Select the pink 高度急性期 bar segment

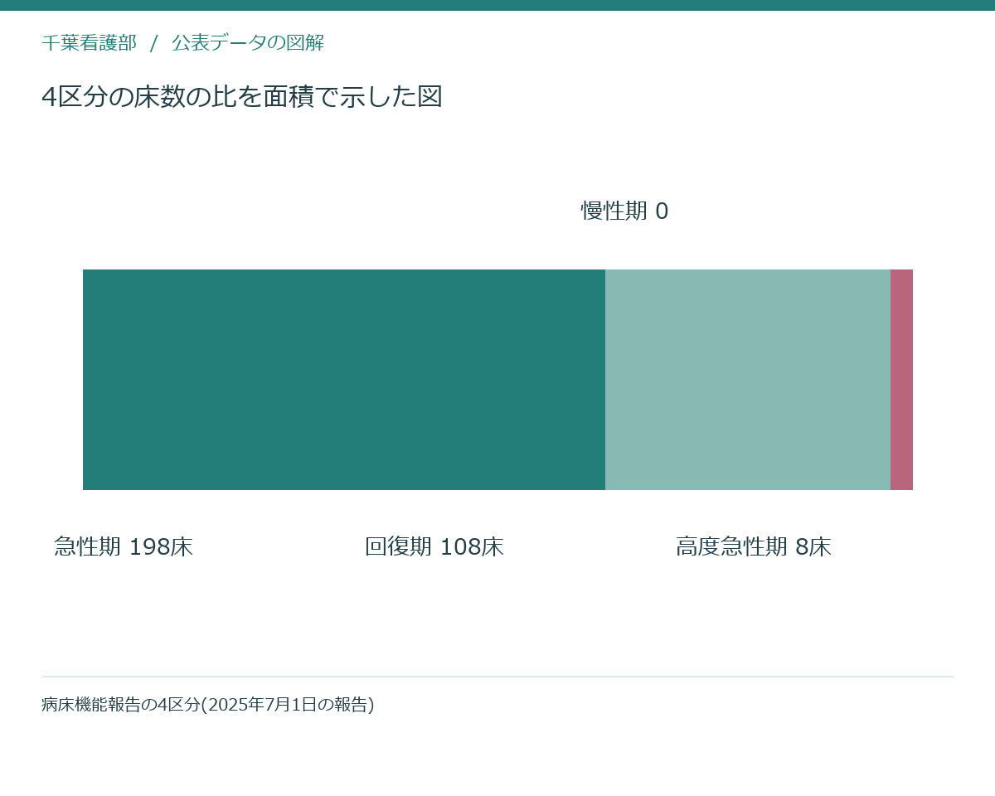tap(901, 380)
